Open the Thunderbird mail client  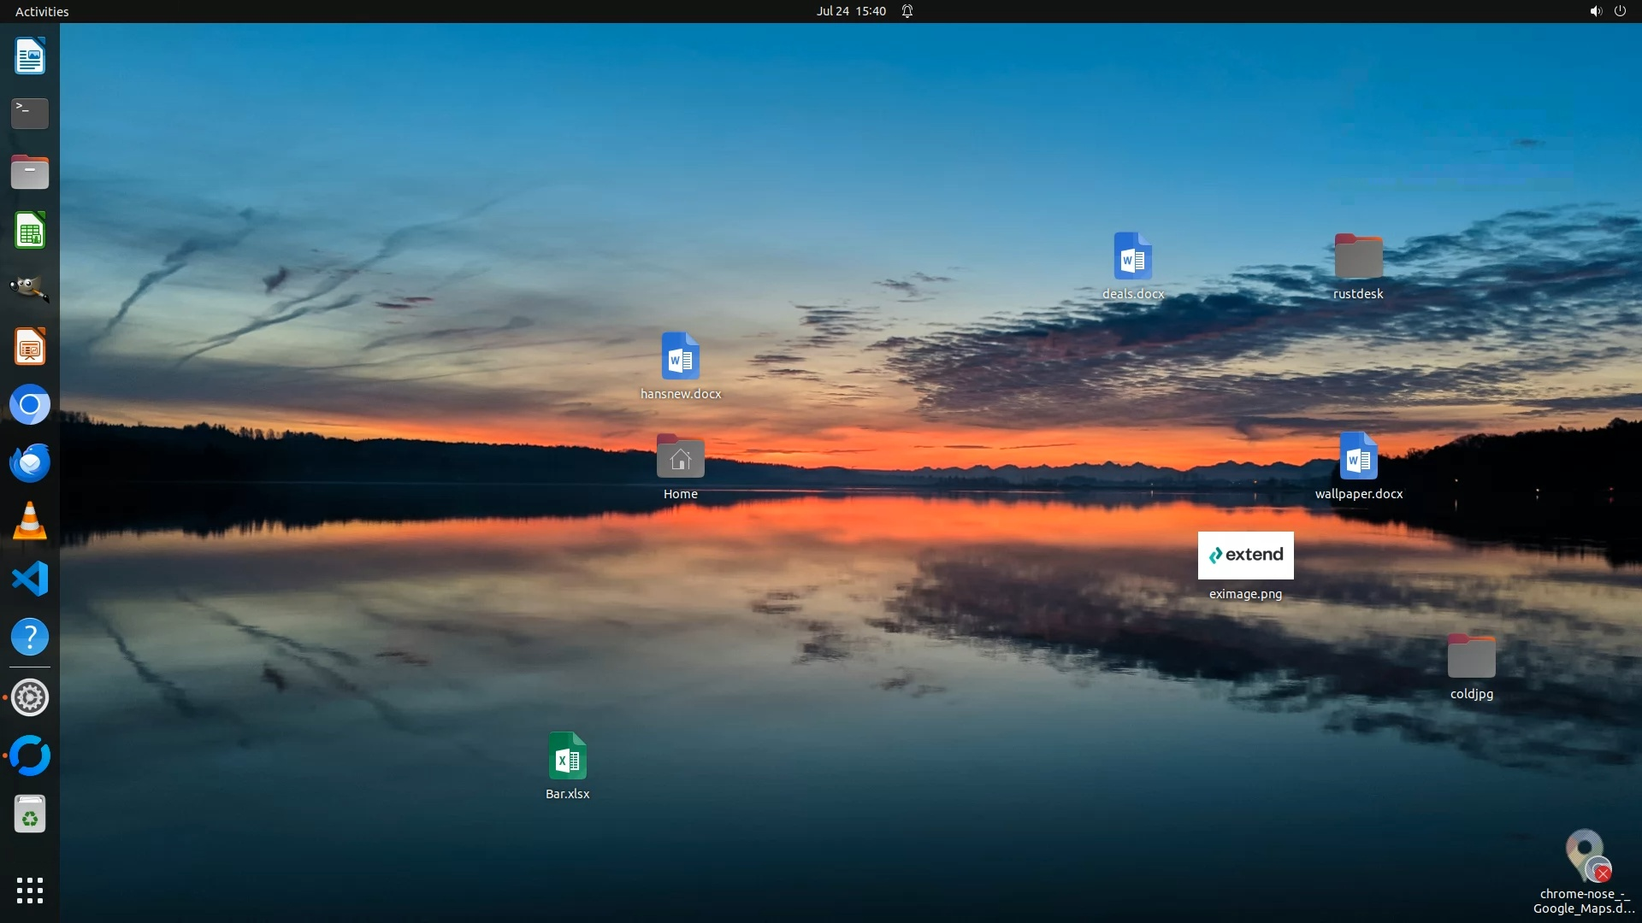(x=30, y=463)
